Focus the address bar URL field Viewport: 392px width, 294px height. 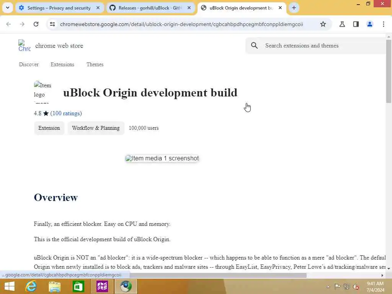tap(181, 24)
